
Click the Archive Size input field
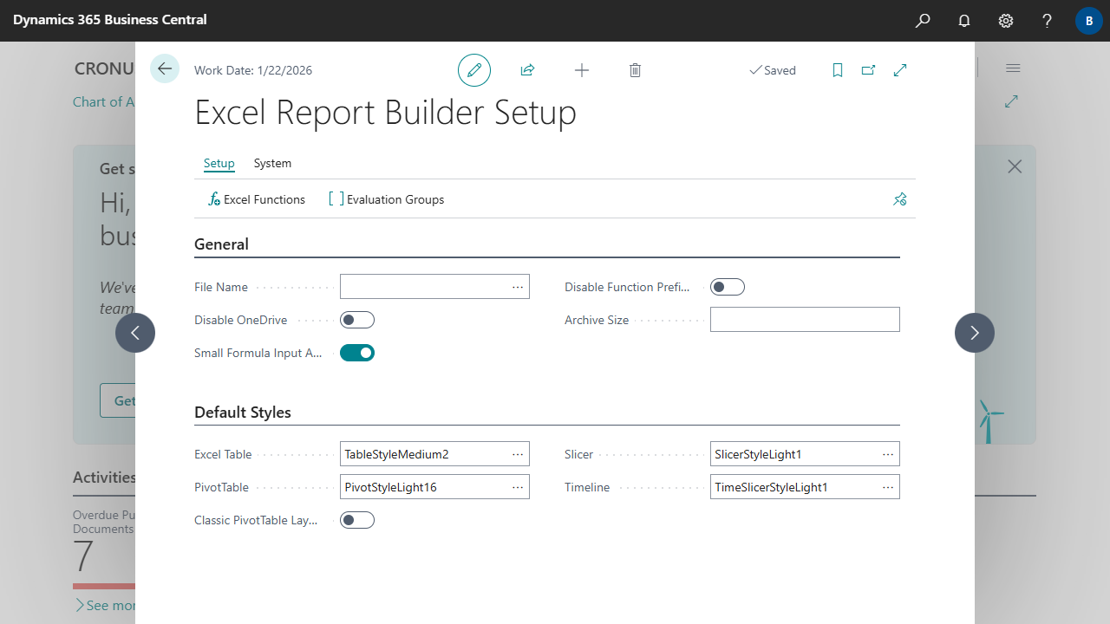(805, 320)
